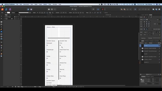
Task: Switch to the Paragraph tab
Action: pyautogui.click(x=151, y=41)
